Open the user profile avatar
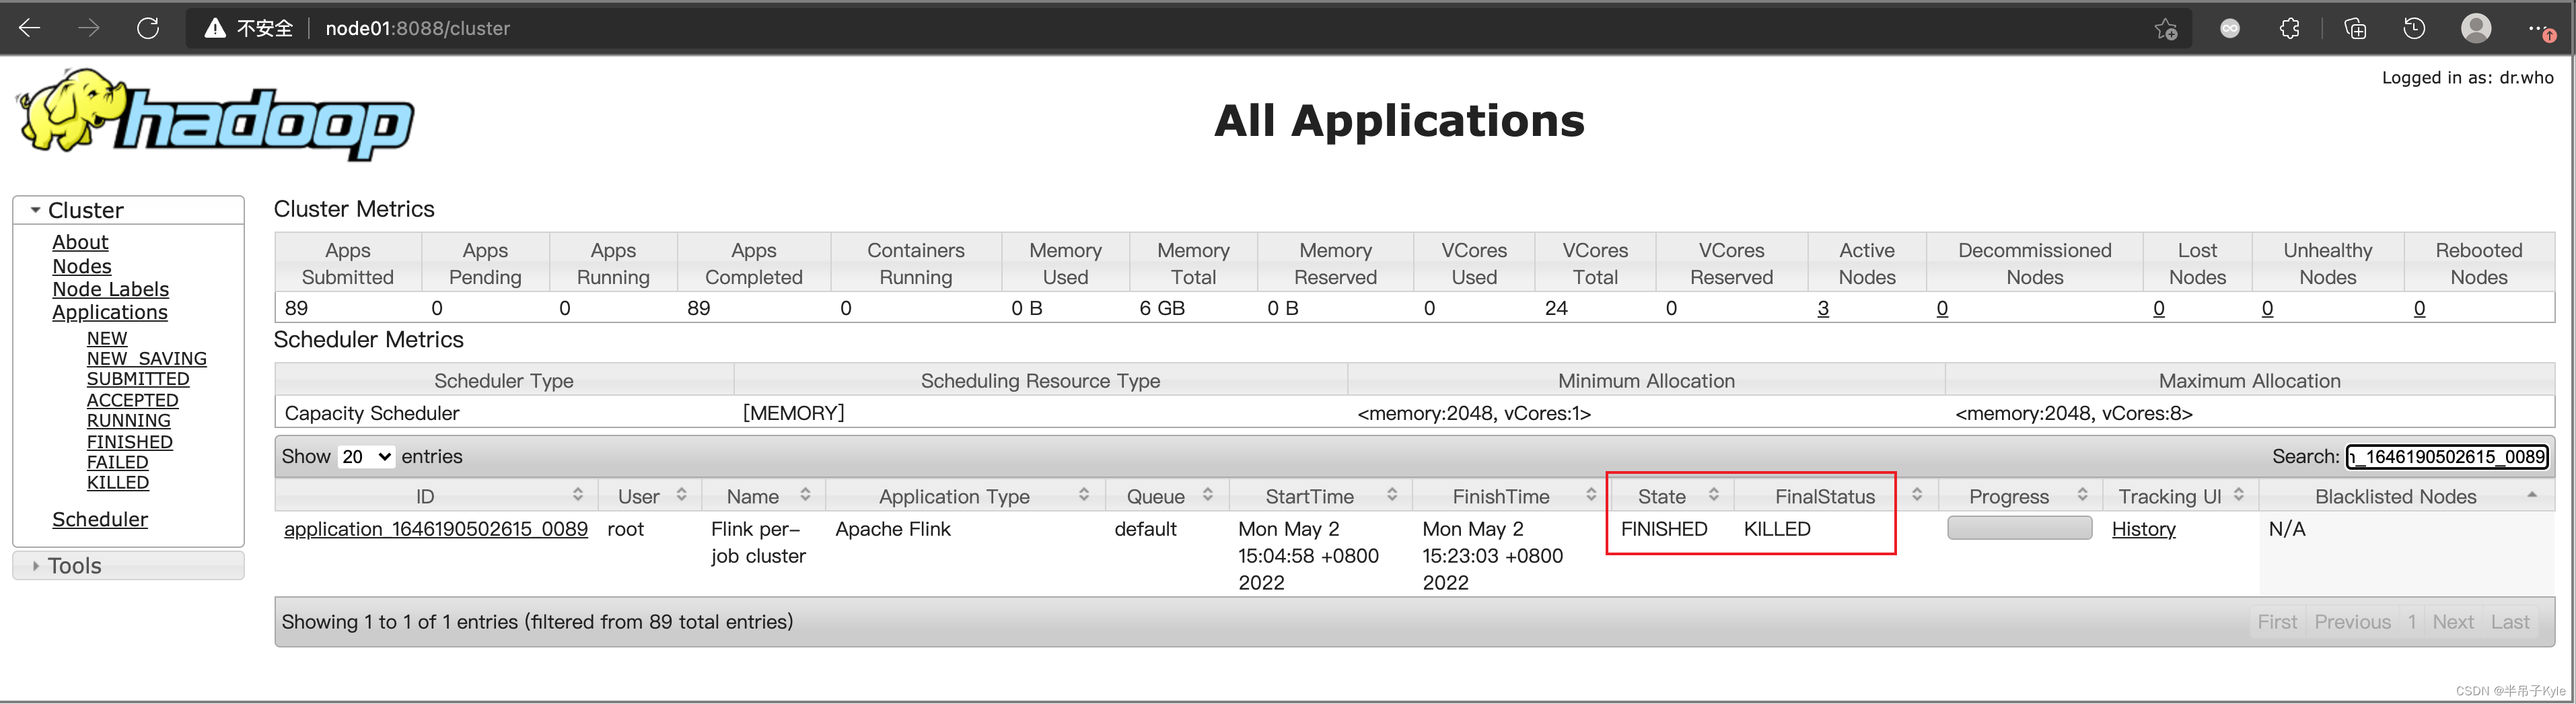The height and width of the screenshot is (704, 2576). (2476, 28)
